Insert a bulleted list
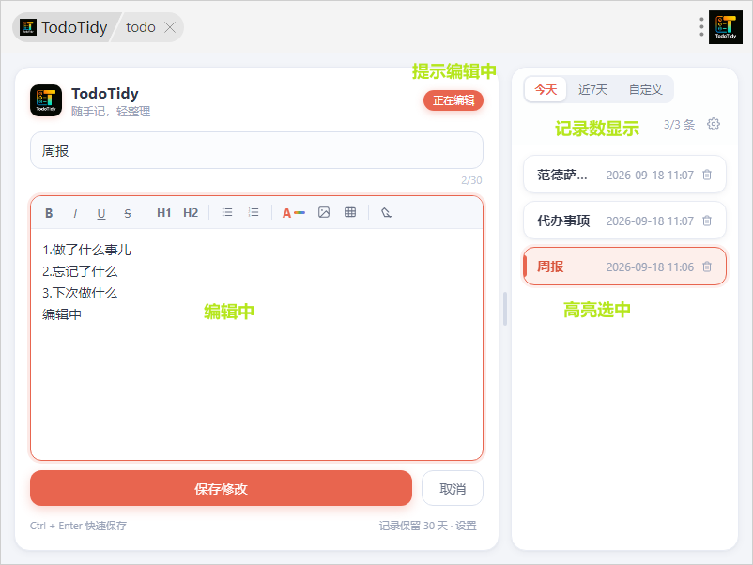This screenshot has height=565, width=753. click(x=227, y=212)
